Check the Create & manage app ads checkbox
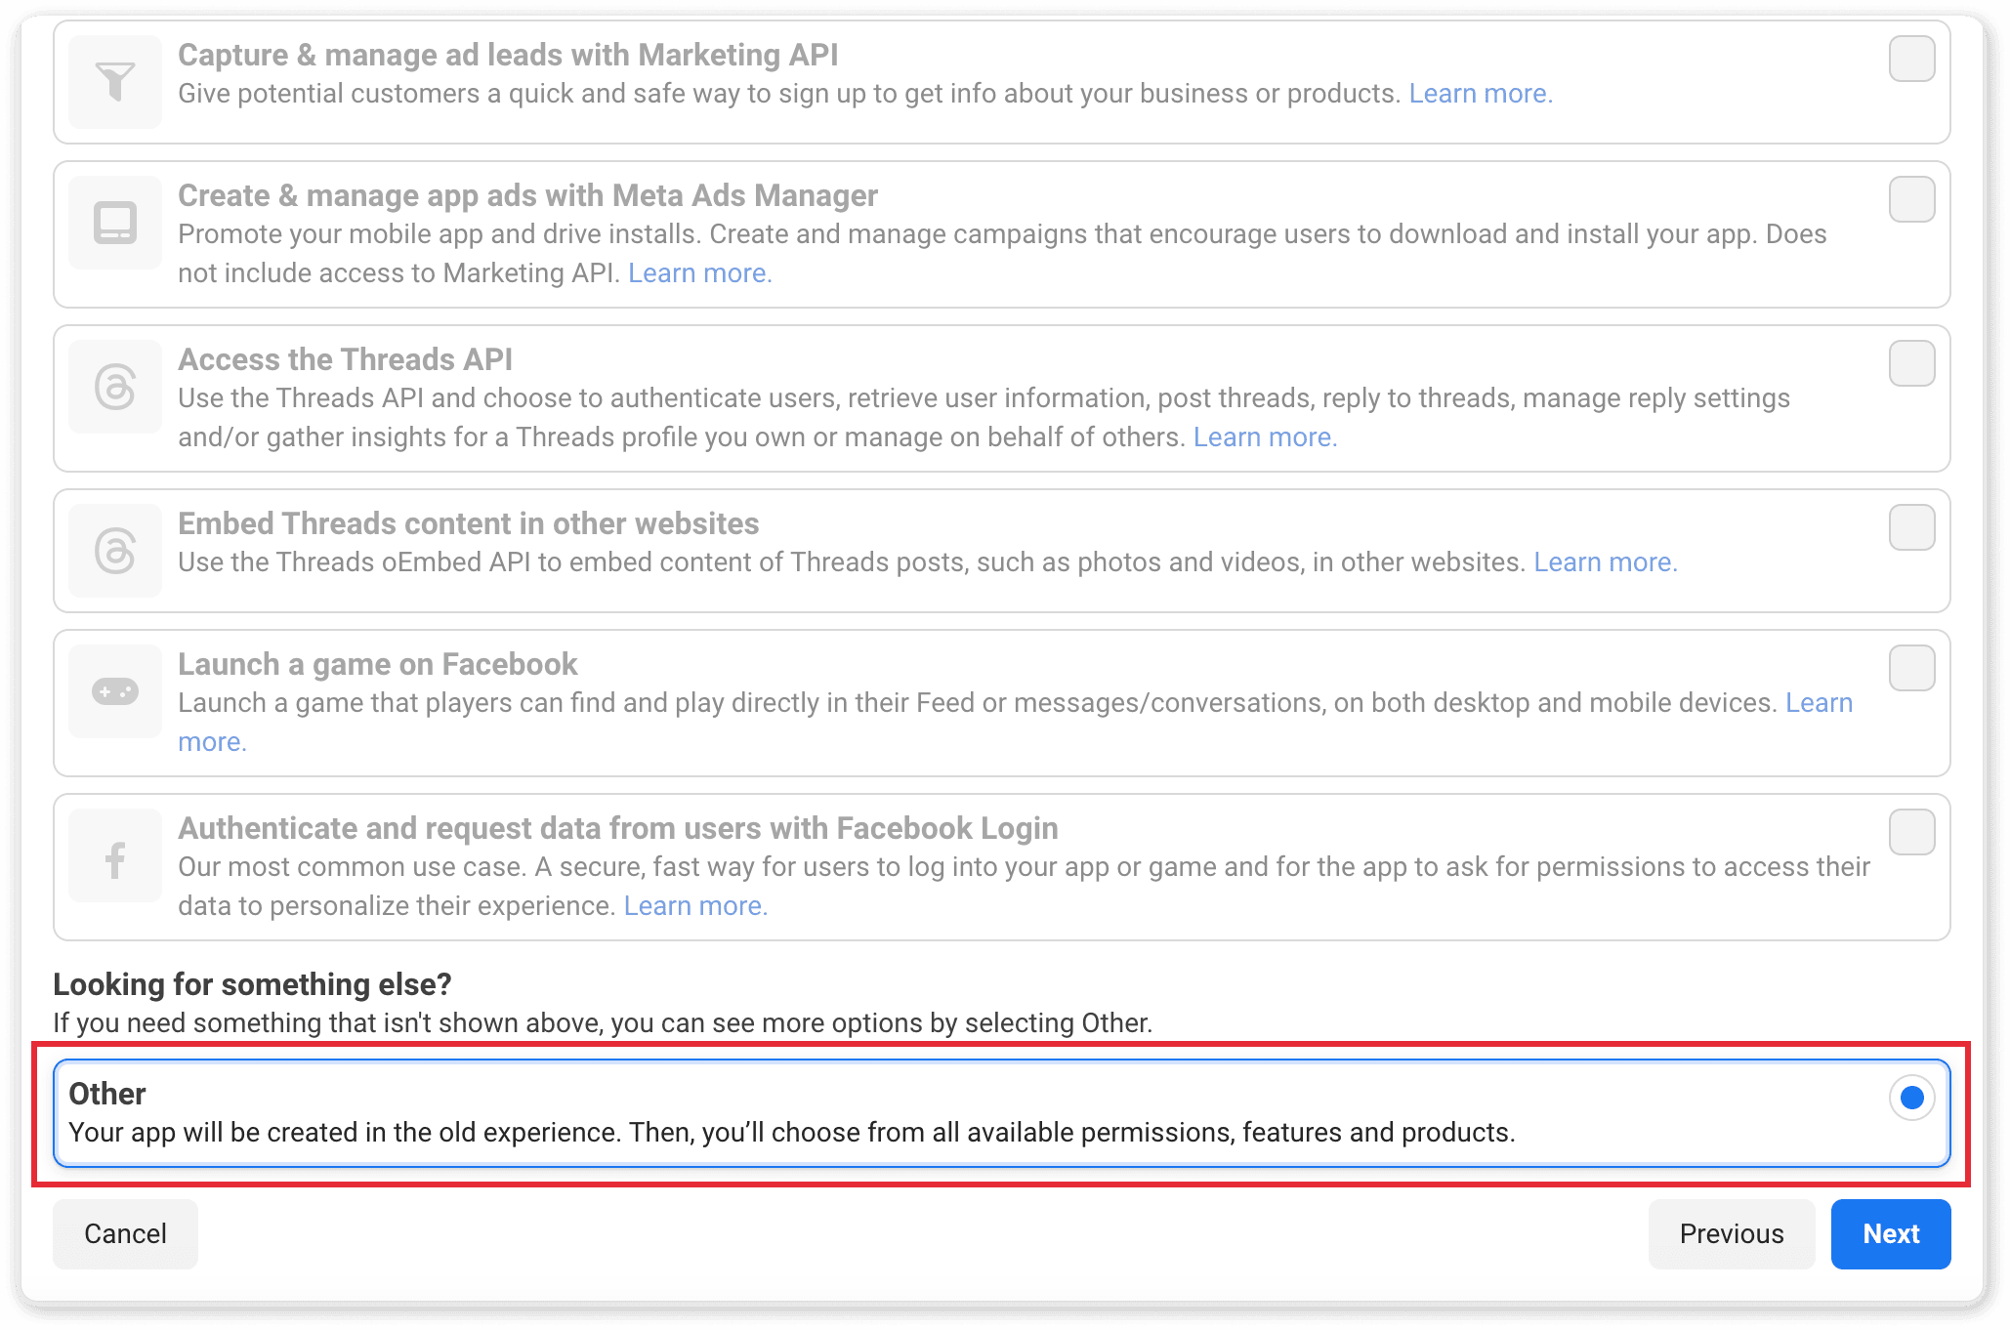Image resolution: width=2010 pixels, height=1330 pixels. pos(1911,199)
